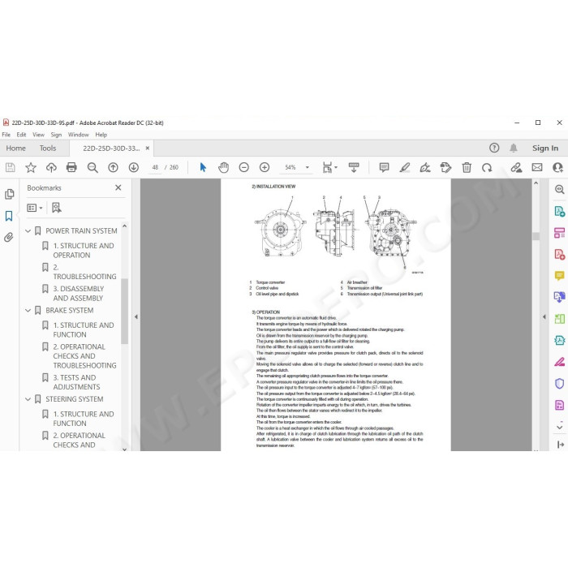This screenshot has width=568, height=568.
Task: Zoom in with plus button
Action: [265, 167]
